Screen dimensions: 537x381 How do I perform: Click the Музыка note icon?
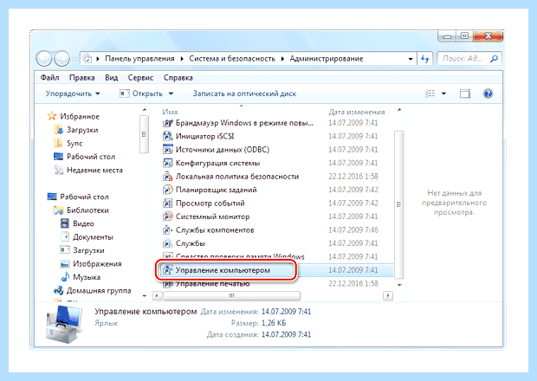pos(65,277)
